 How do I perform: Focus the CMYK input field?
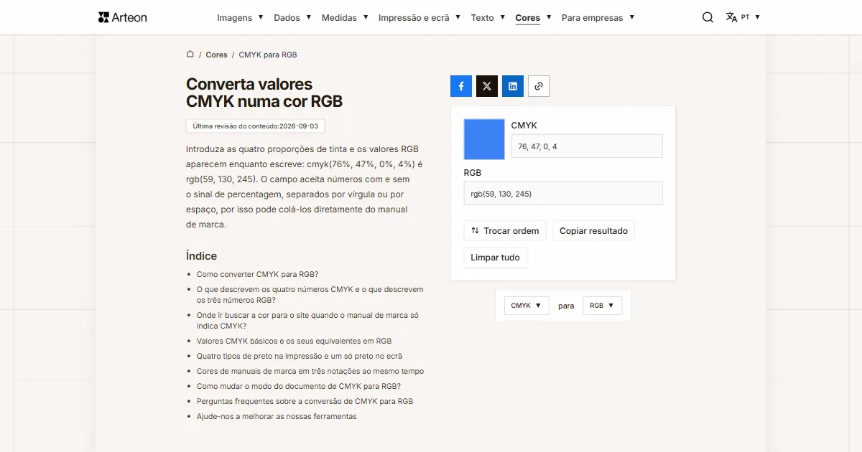click(587, 146)
